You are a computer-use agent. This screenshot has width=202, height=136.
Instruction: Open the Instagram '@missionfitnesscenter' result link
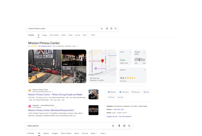(x=51, y=110)
